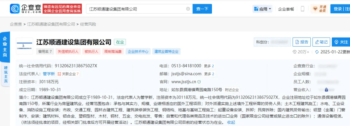Screen dimensions: 350x126
Task: Click the founding date 1989-10-31
Action: pos(50,90)
